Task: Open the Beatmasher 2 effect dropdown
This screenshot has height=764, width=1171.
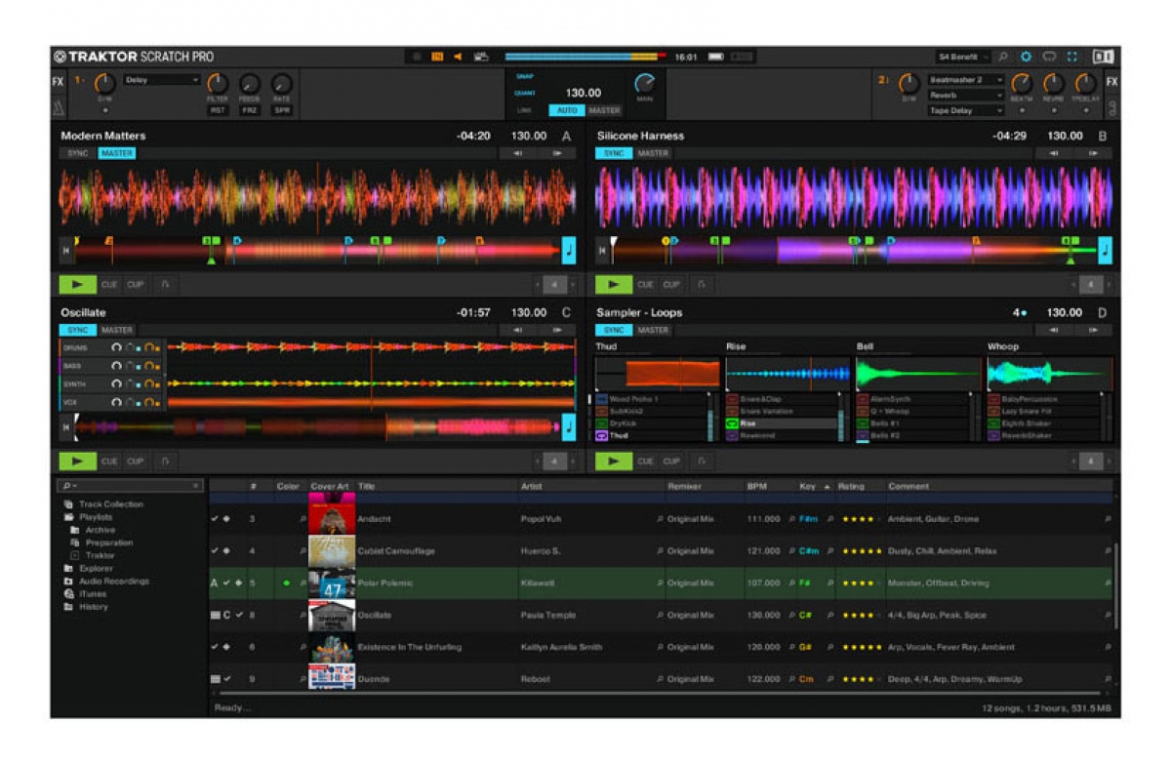Action: tap(966, 80)
